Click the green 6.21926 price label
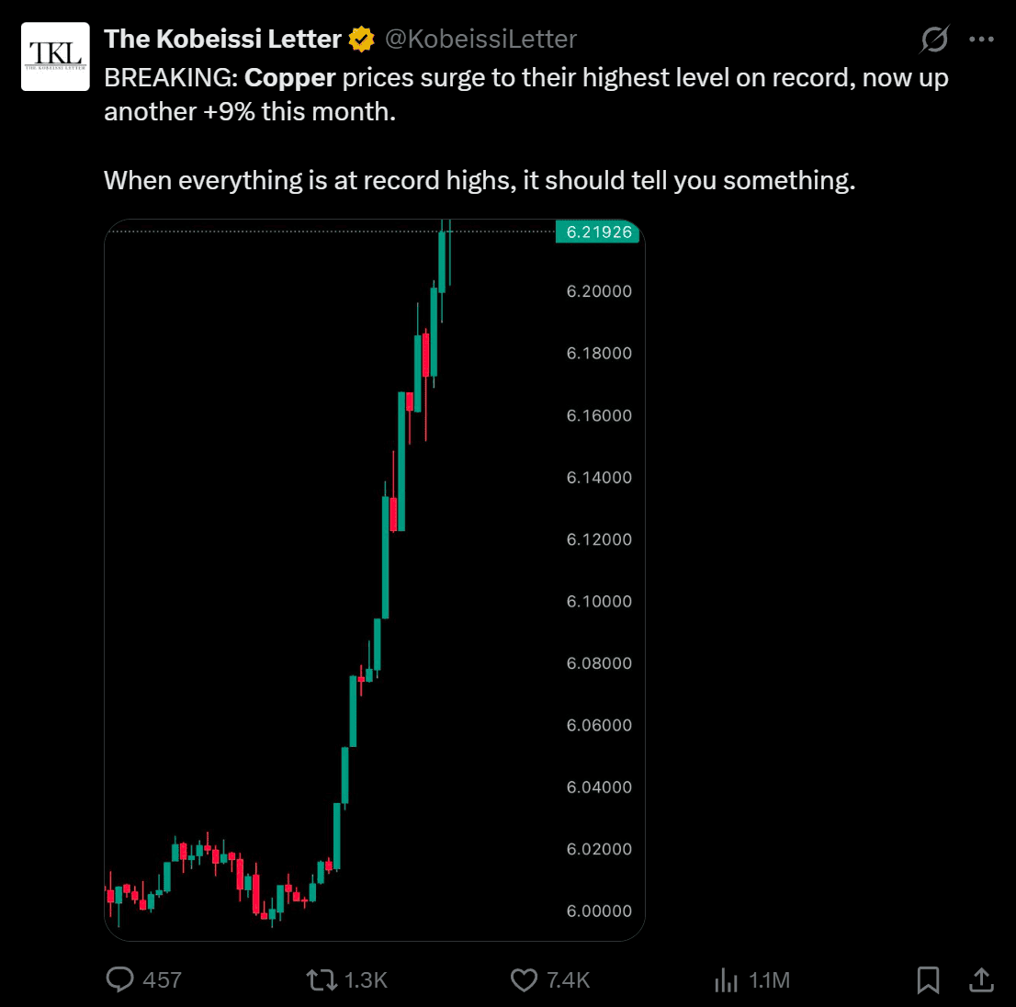The image size is (1016, 1007). click(598, 232)
